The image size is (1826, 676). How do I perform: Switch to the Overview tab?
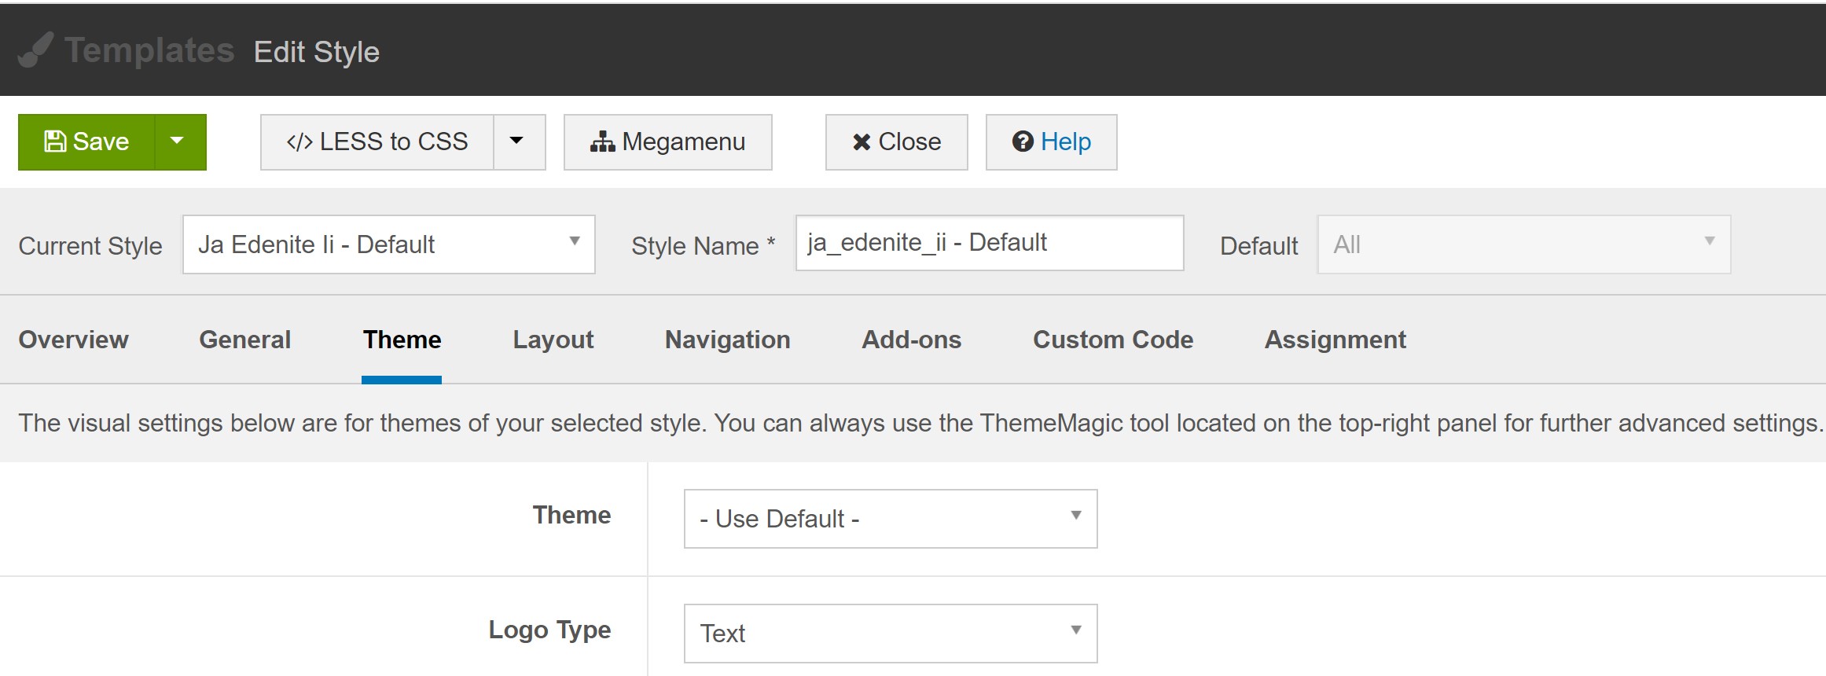click(73, 340)
